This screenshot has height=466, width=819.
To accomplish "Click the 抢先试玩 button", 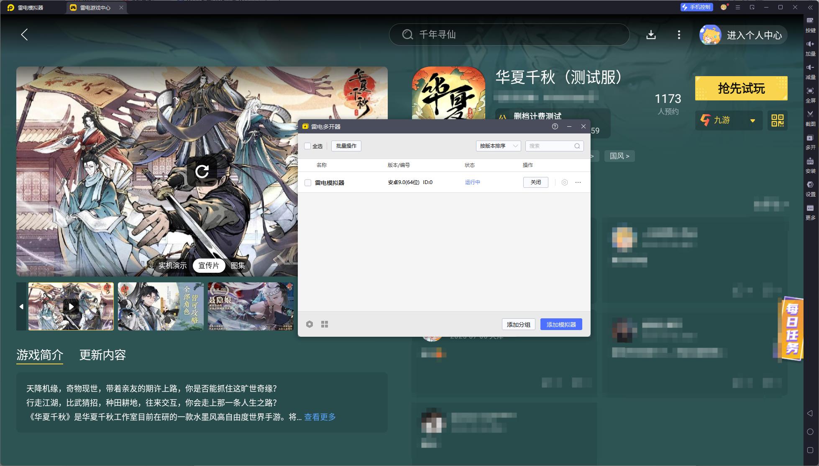I will pos(741,88).
